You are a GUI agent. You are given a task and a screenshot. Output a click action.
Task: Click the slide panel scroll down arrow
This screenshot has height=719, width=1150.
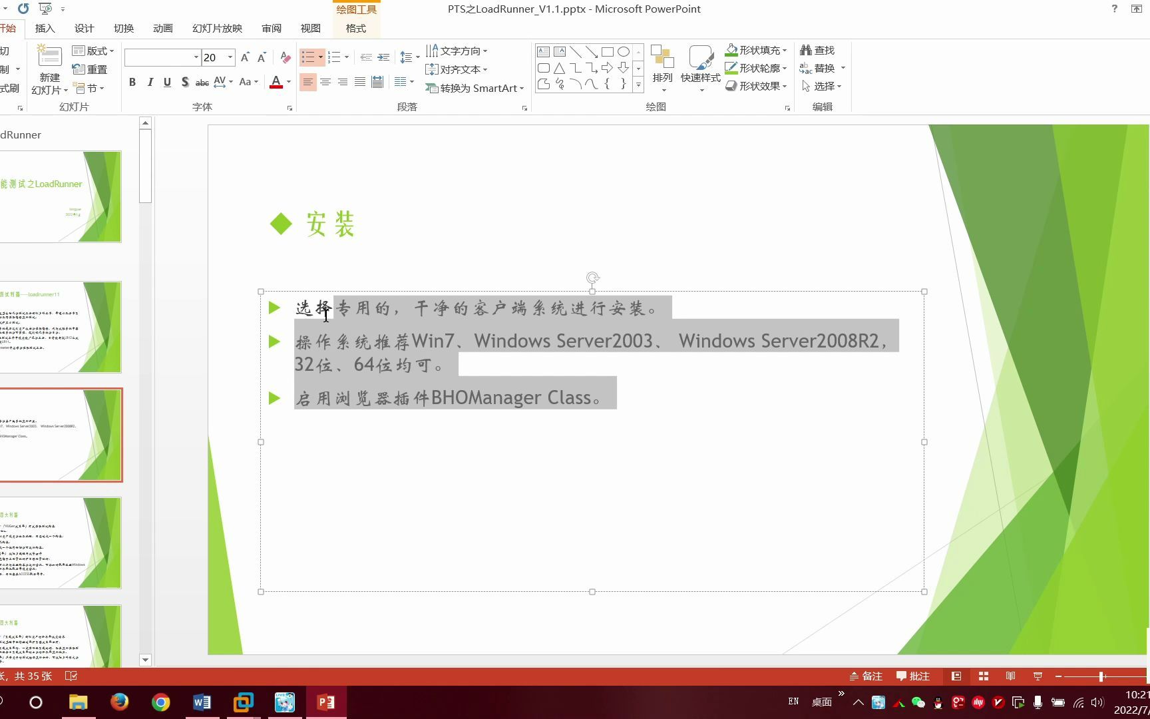[x=145, y=660]
